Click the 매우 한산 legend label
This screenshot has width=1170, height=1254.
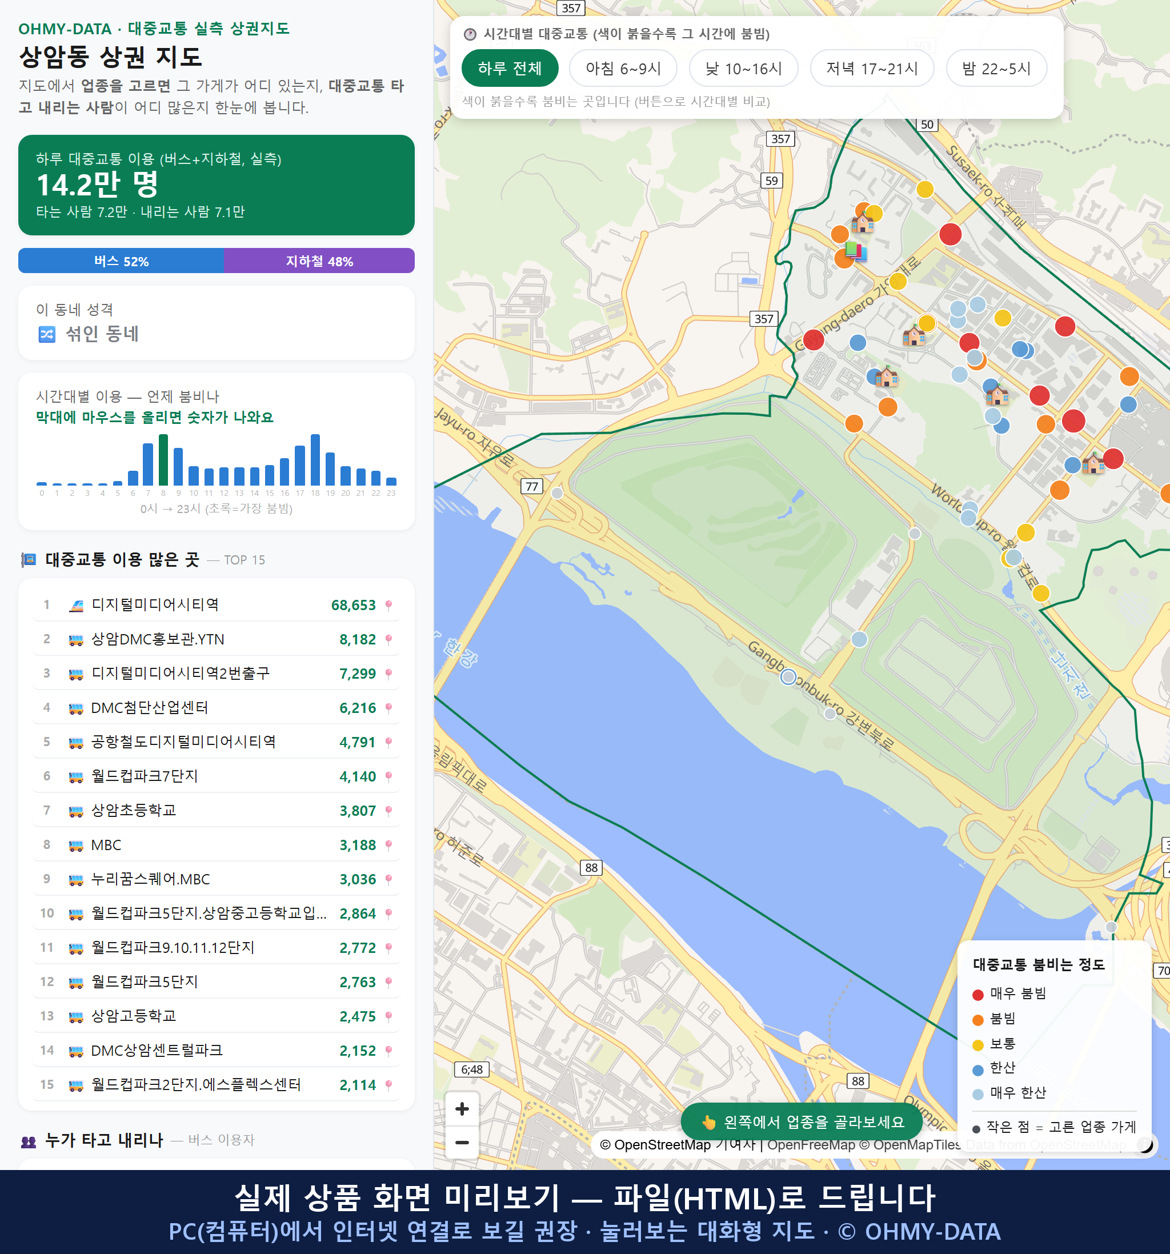[1018, 1092]
